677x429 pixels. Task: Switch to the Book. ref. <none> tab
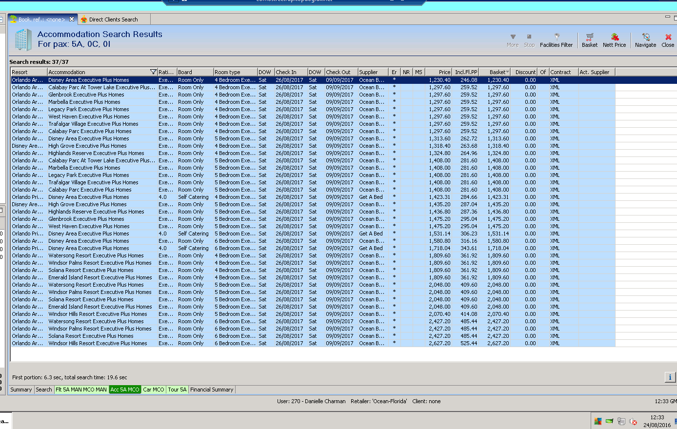point(42,19)
